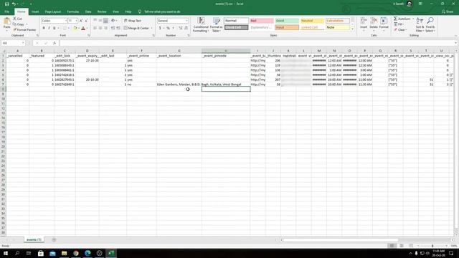Viewport: 459px width, 258px height.
Task: Click the increase indent icon
Action: (x=118, y=28)
